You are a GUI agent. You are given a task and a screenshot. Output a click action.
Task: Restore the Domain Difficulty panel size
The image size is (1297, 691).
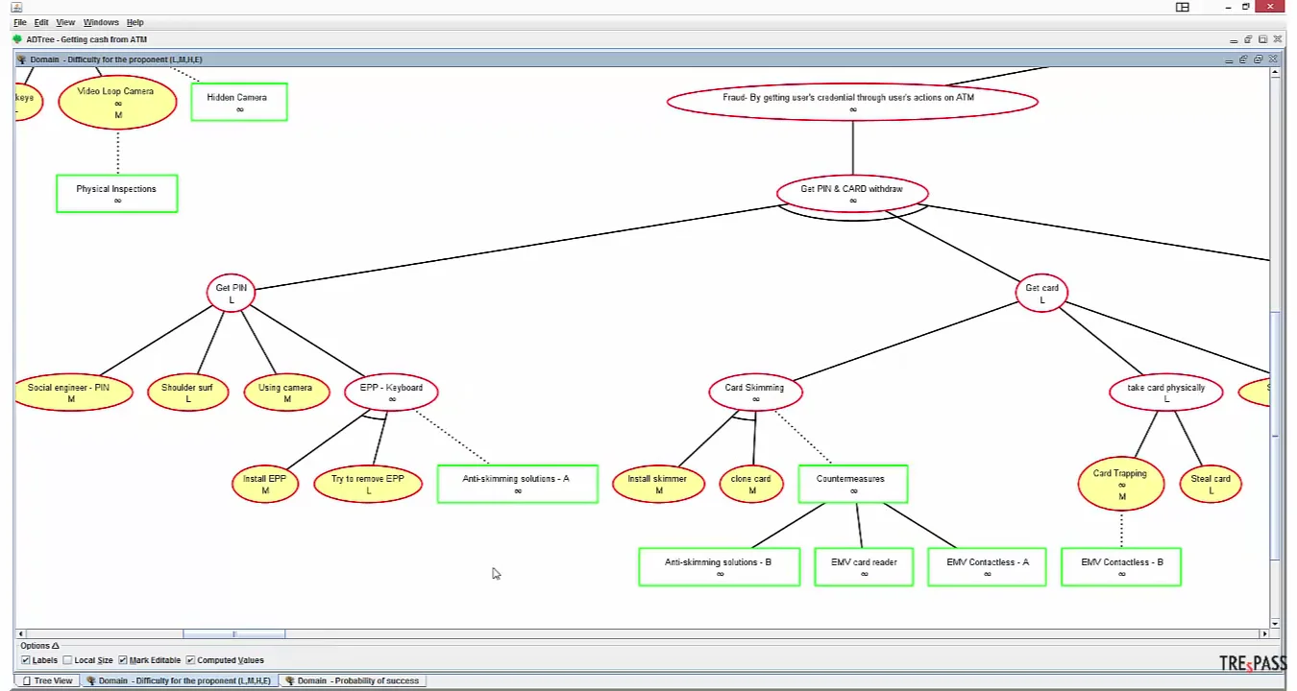(x=1258, y=60)
